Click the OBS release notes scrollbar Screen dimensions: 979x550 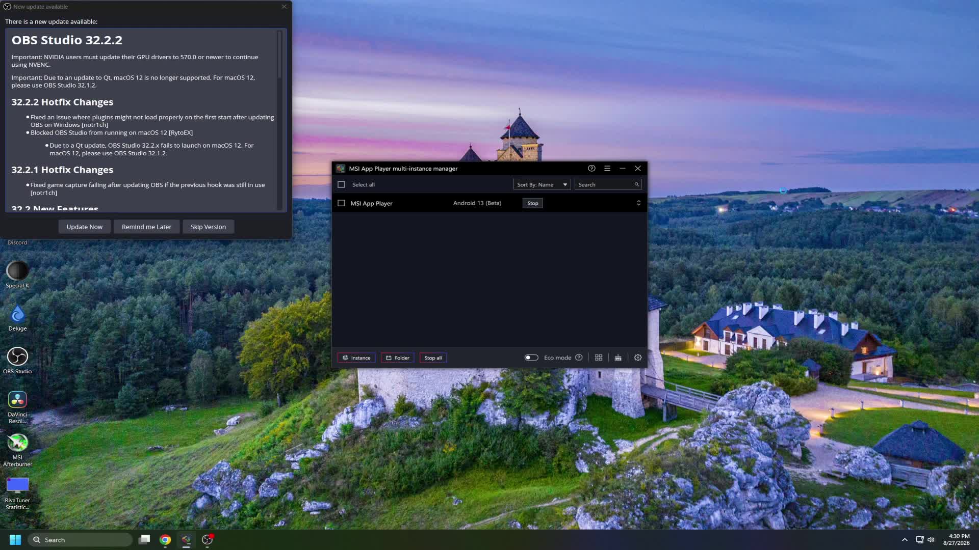(x=279, y=54)
